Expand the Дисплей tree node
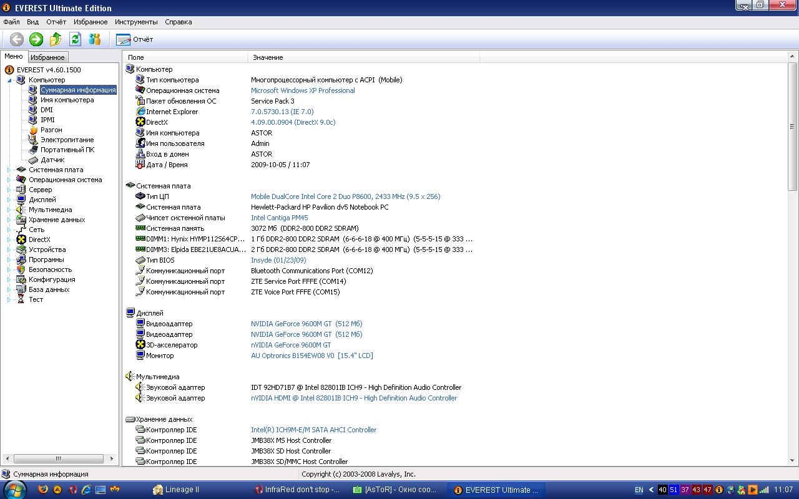This screenshot has width=799, height=499. 9,200
